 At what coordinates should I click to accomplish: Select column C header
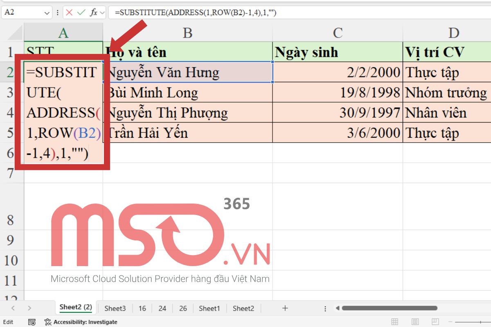coord(338,33)
